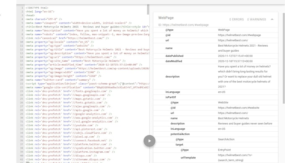Click the dns-prefetch platform.instagram.com line

point(70,152)
